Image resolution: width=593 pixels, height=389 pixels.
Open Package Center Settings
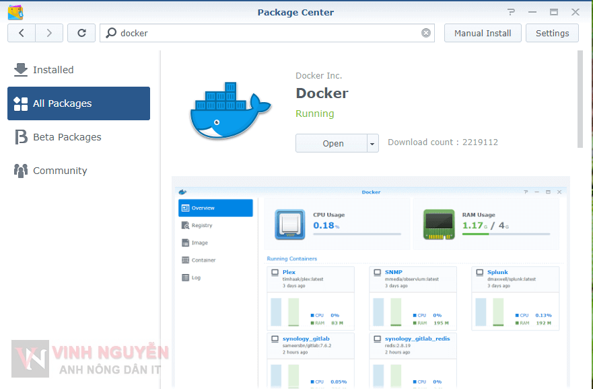click(552, 33)
